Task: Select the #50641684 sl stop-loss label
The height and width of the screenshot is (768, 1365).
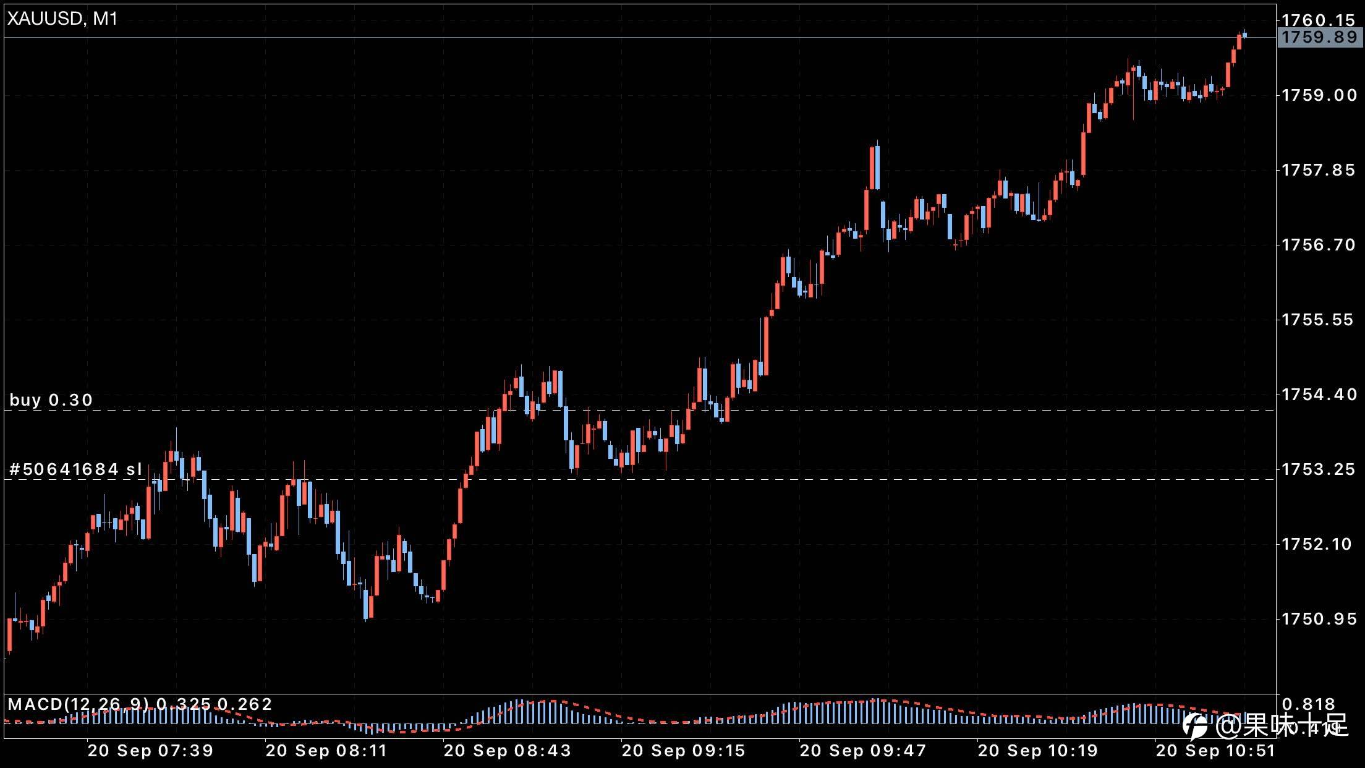Action: pos(76,469)
